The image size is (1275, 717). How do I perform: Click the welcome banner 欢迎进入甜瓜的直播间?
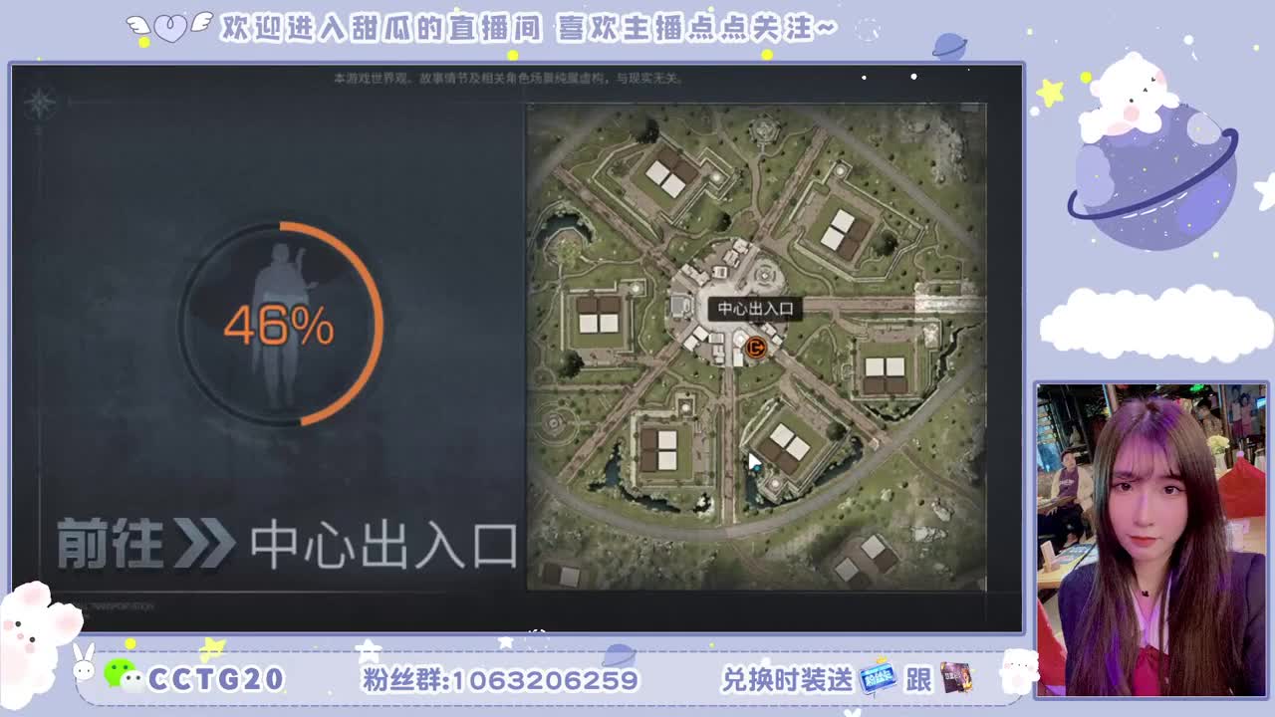click(x=382, y=29)
